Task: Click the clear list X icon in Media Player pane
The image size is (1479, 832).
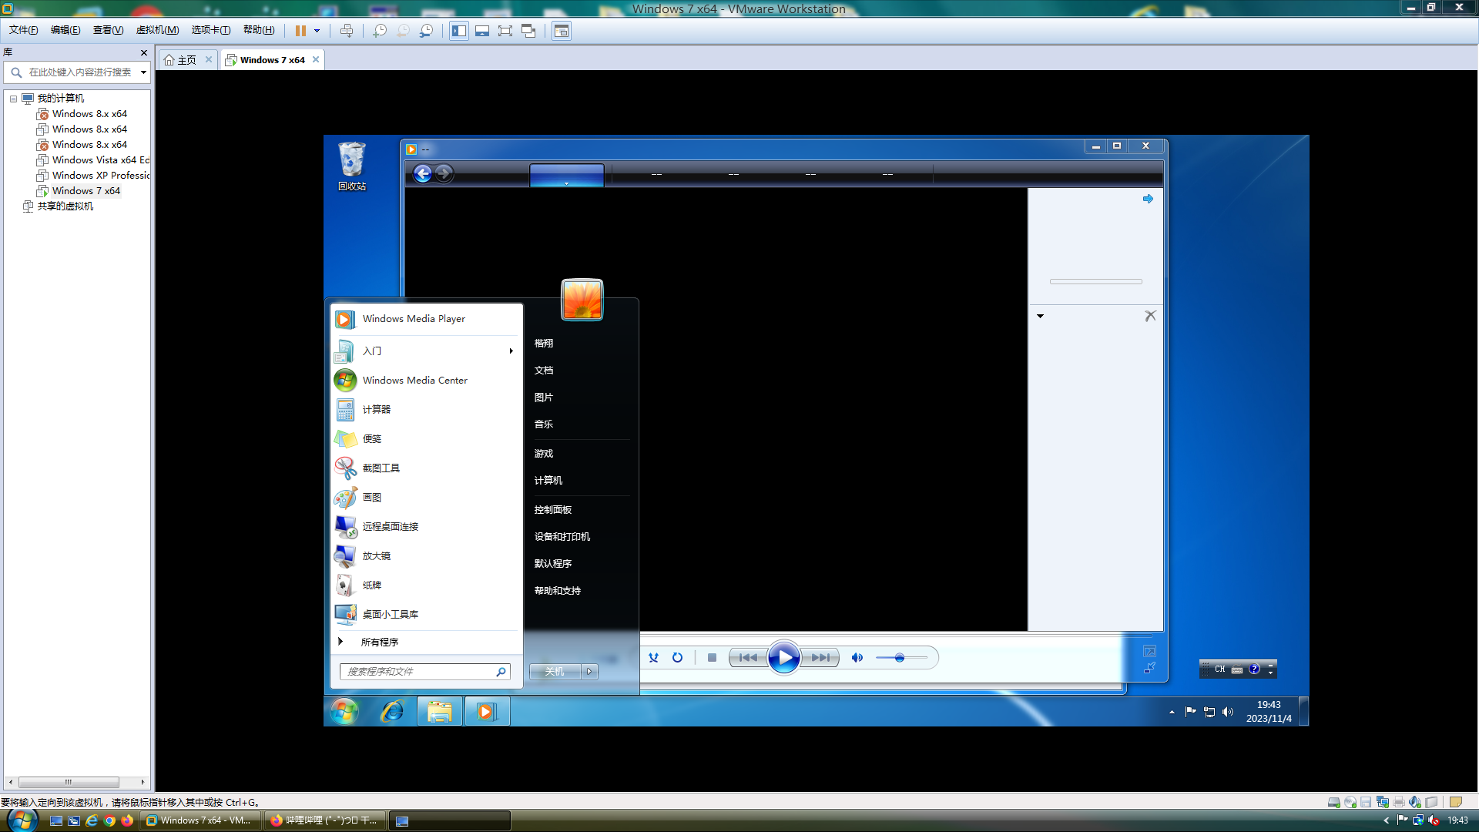Action: tap(1150, 316)
